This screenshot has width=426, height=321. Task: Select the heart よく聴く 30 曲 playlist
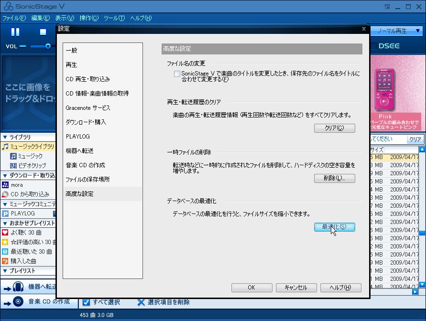(5, 233)
